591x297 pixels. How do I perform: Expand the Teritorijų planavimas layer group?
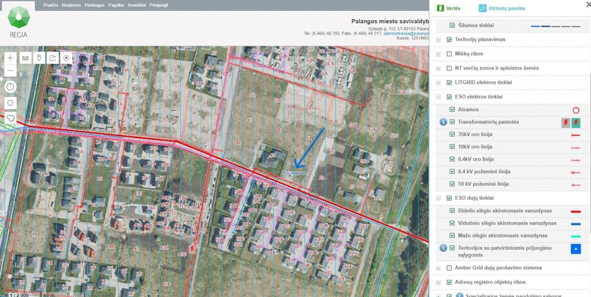point(438,40)
